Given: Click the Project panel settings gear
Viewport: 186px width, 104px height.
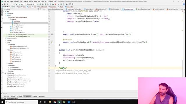Looking at the screenshot, I should (x=44, y=9).
